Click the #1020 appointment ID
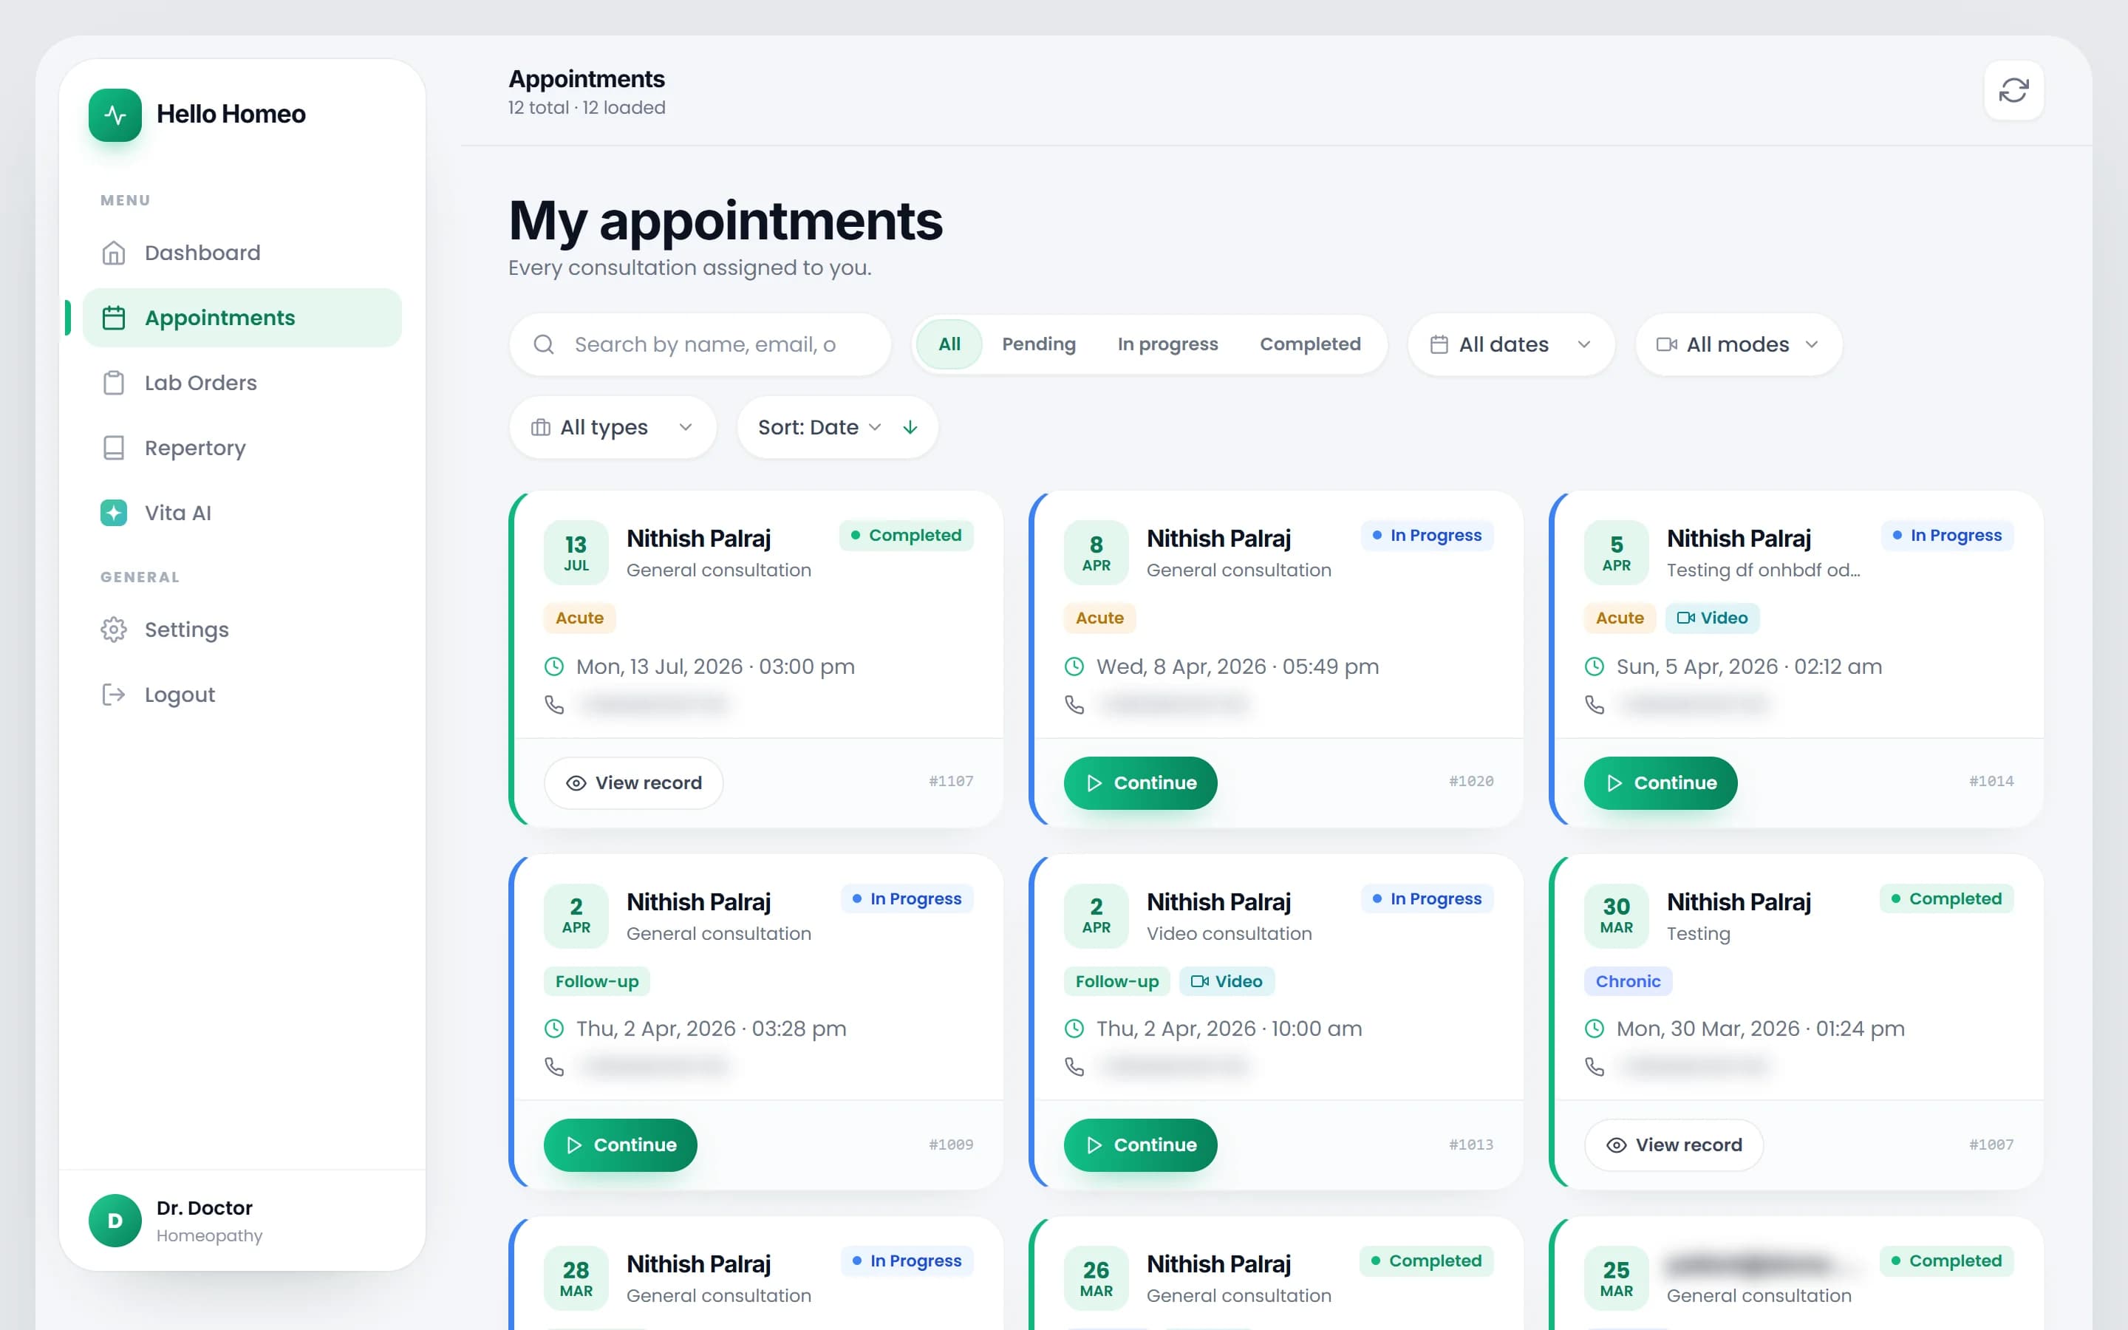This screenshot has height=1330, width=2128. 1471,781
